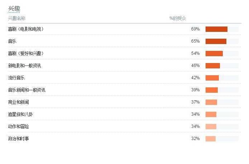Open the 喜剧（爱好和兴趣） interest

tap(26, 53)
